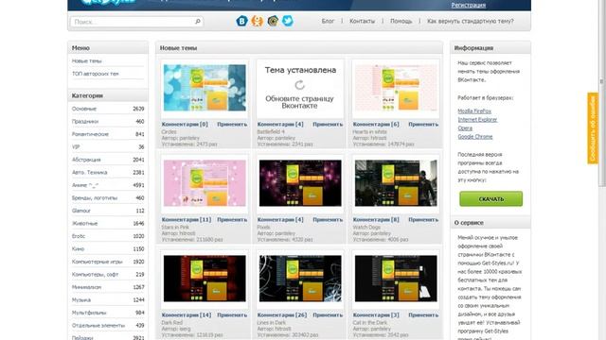Apply the Battlefield 4 theme with Применить

coord(328,124)
